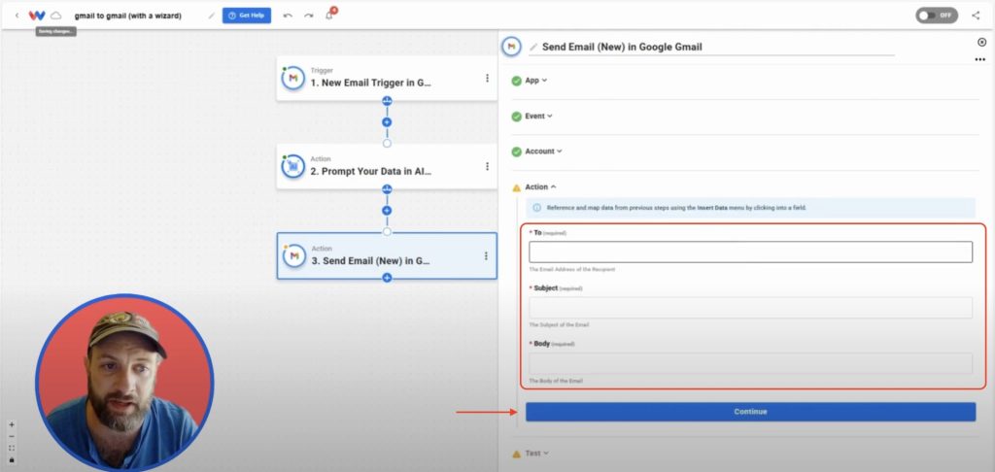
Task: Select the Send Email step node
Action: coord(387,255)
